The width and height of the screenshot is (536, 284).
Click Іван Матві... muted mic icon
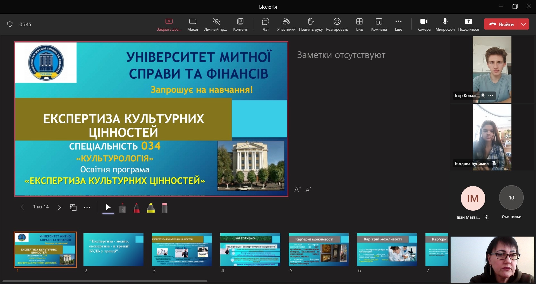(487, 217)
